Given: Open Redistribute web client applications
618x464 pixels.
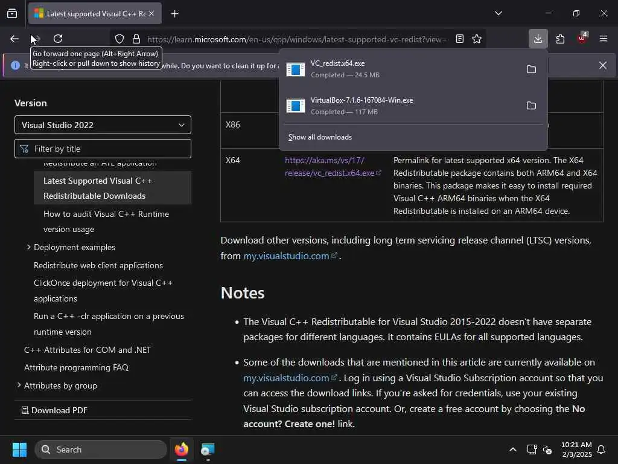Looking at the screenshot, I should [x=98, y=266].
